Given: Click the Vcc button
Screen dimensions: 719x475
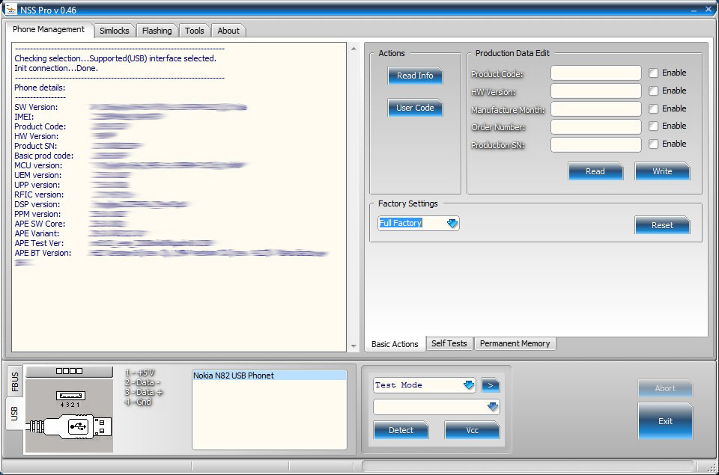Looking at the screenshot, I should point(472,430).
